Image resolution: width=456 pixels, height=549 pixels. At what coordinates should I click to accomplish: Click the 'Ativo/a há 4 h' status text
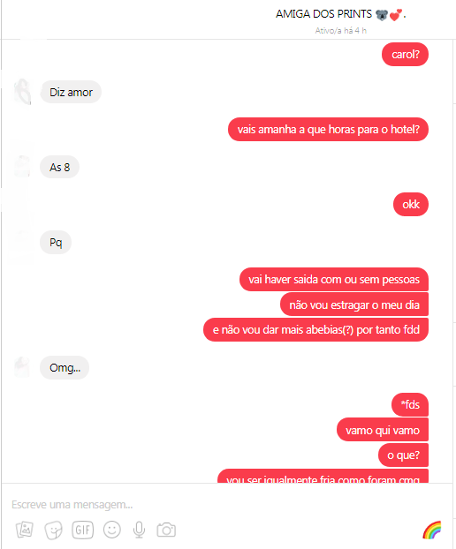click(341, 31)
